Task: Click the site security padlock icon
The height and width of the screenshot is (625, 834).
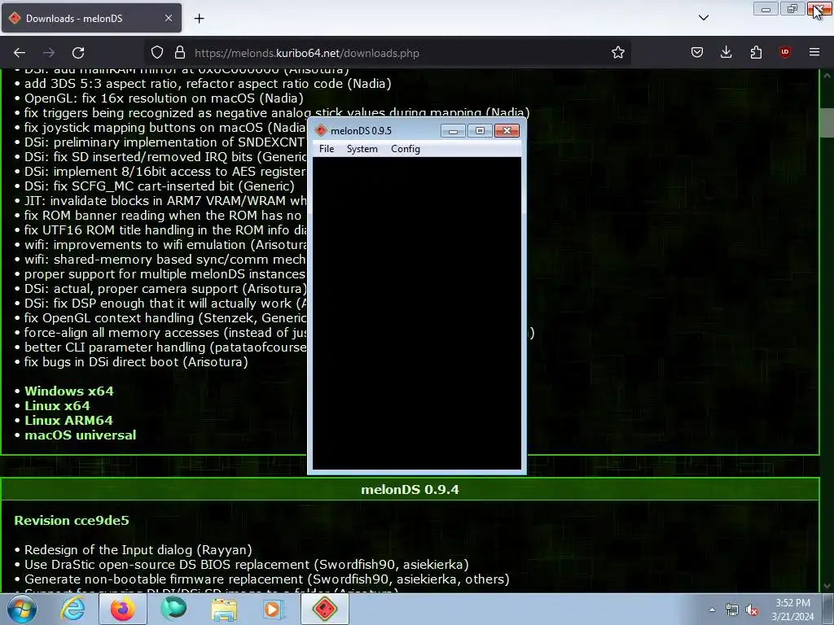Action: pos(180,53)
